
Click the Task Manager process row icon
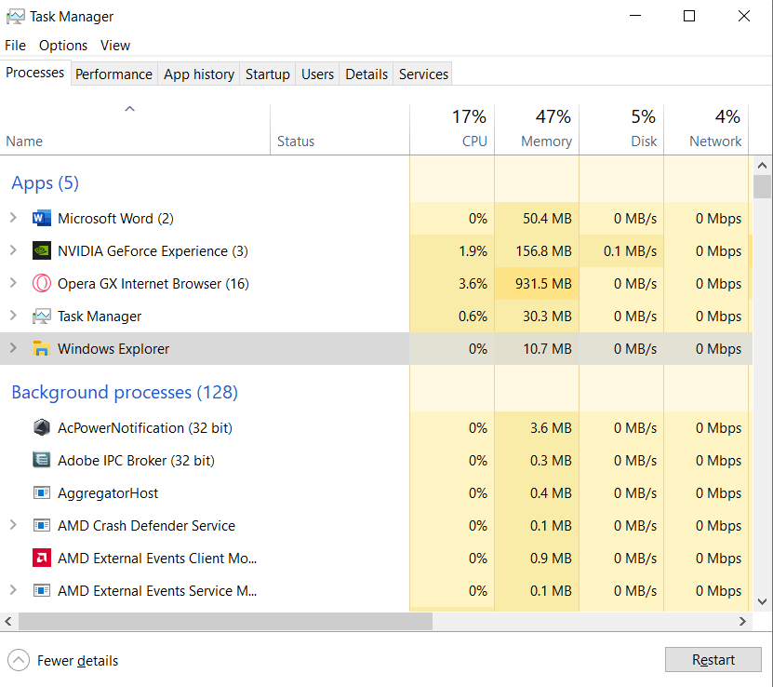[x=42, y=316]
